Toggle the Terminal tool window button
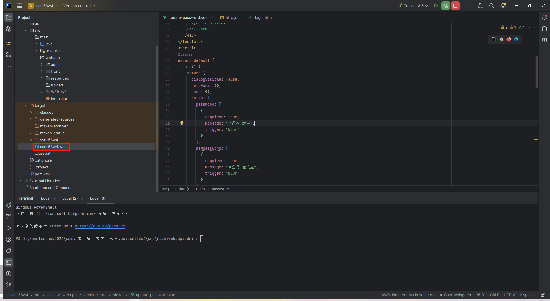The height and width of the screenshot is (301, 550). [9, 262]
